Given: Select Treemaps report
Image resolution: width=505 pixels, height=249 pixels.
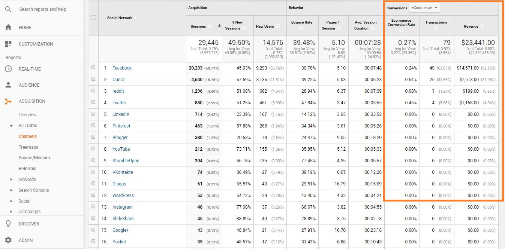Looking at the screenshot, I should pyautogui.click(x=28, y=147).
